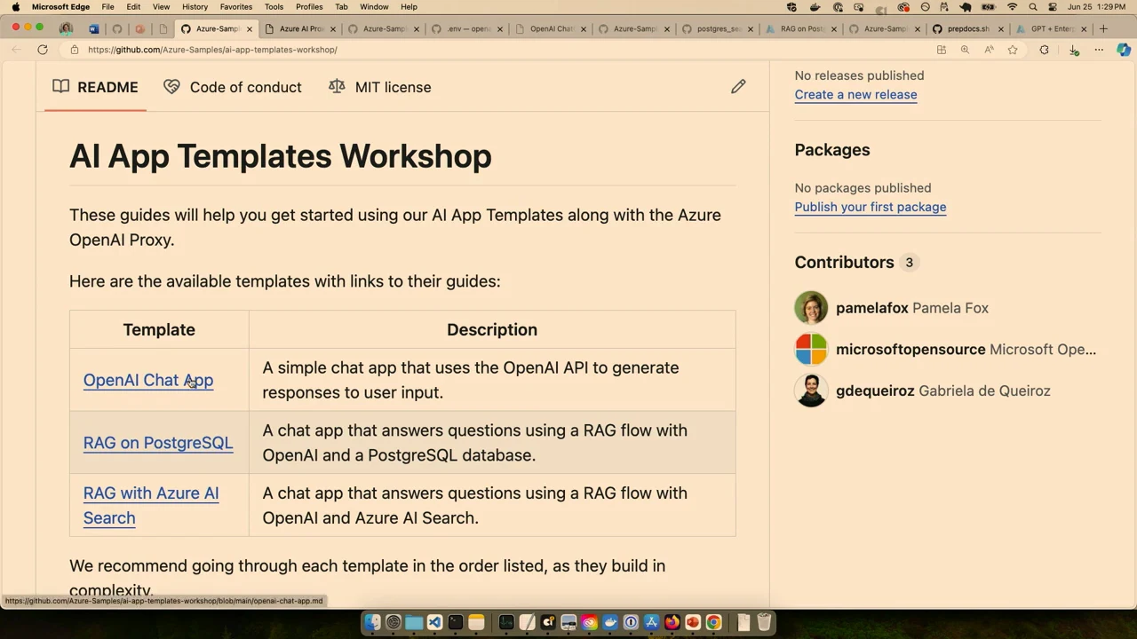Screen dimensions: 1137x639
Task: Open a new tab with the plus button
Action: coord(1103,28)
